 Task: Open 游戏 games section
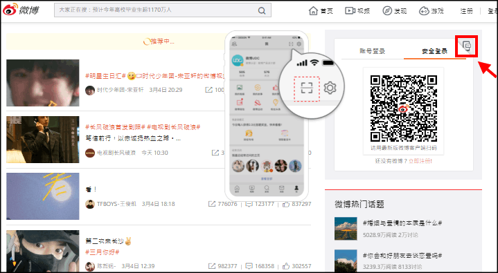(432, 11)
